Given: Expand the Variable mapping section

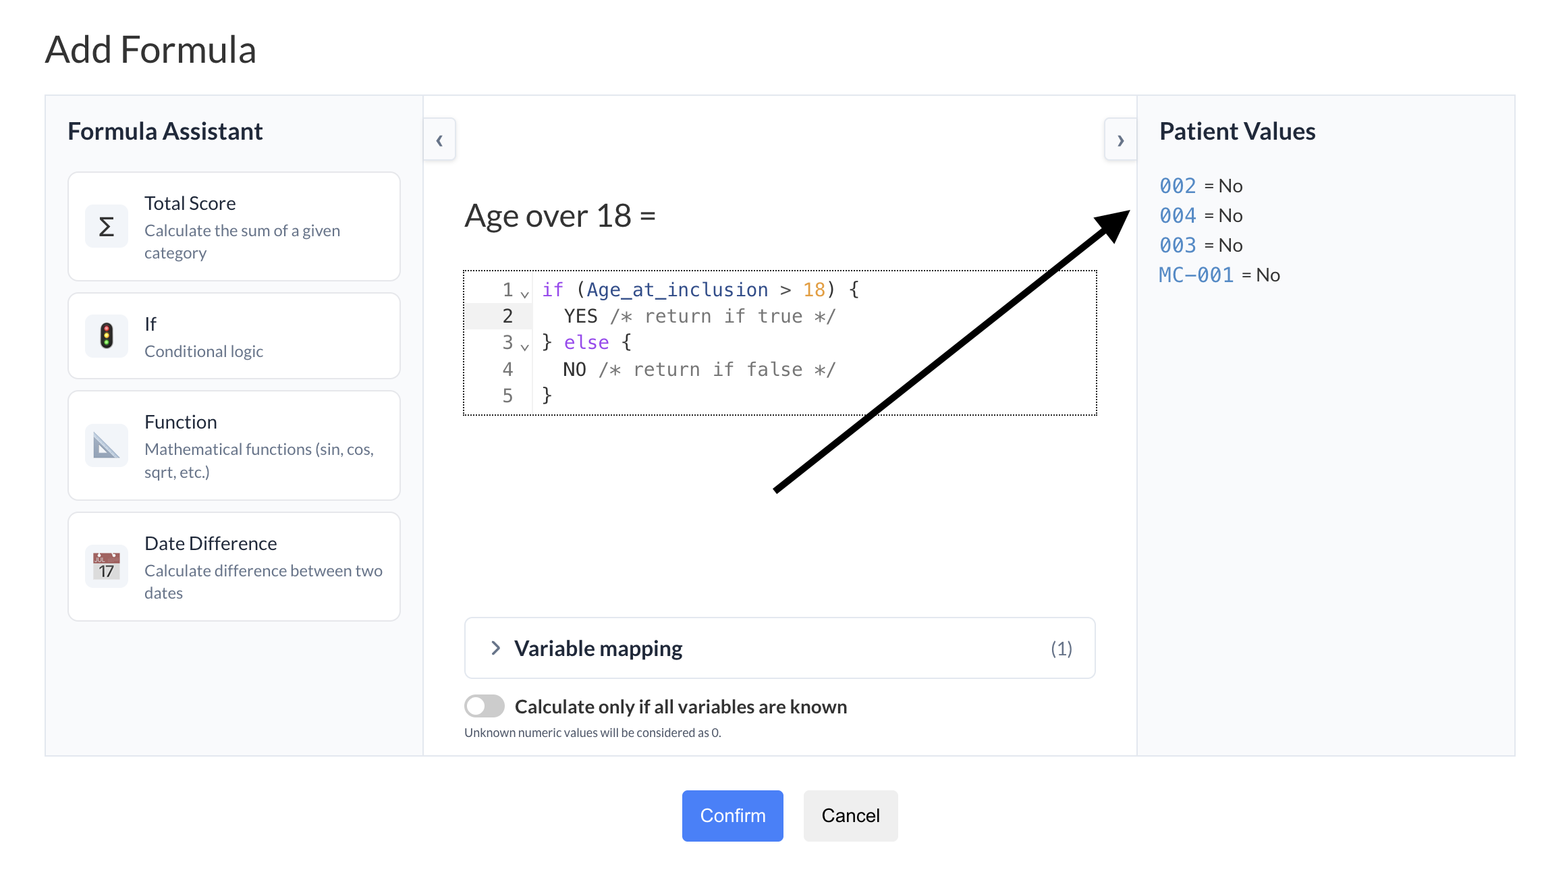Looking at the screenshot, I should coord(598,649).
